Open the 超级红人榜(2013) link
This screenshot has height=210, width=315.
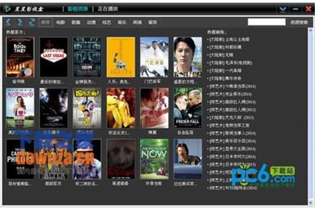click(233, 110)
